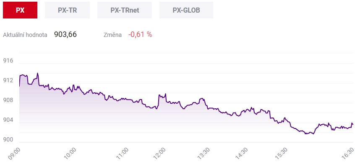Click the 12:00 time axis label
This screenshot has width=355, height=165.
click(160, 153)
